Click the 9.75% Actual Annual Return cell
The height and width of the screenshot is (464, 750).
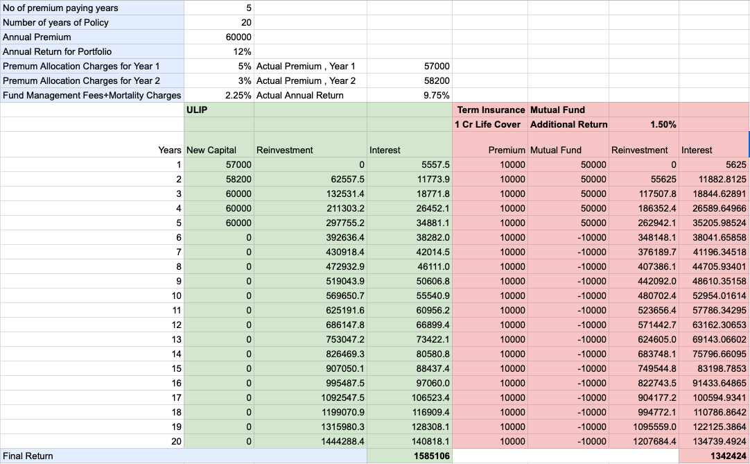coord(409,95)
